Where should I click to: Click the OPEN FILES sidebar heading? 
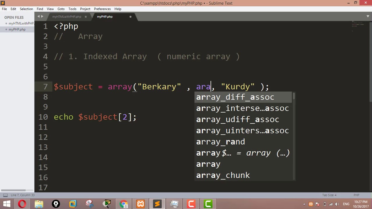point(14,17)
